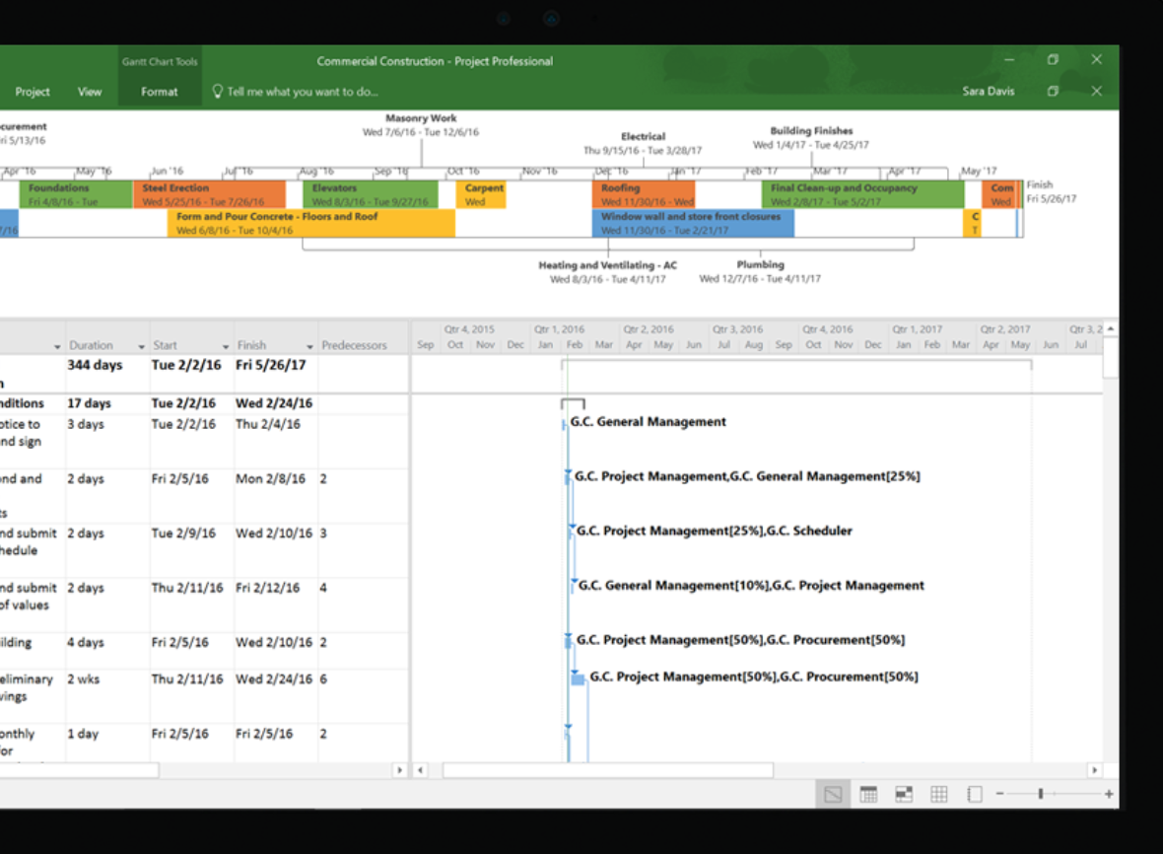The width and height of the screenshot is (1163, 854).
Task: Open Duration column filter dropdown
Action: pyautogui.click(x=141, y=346)
